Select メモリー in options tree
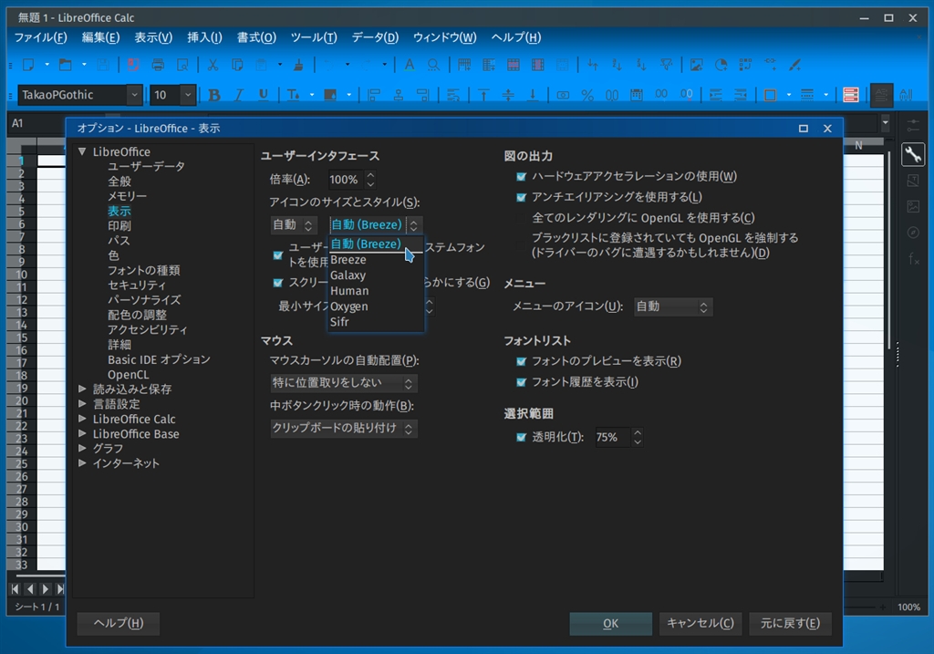 127,196
